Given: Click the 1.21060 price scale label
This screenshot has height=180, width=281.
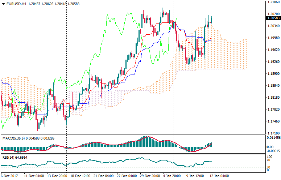Looking at the screenshot, I should pyautogui.click(x=272, y=2).
